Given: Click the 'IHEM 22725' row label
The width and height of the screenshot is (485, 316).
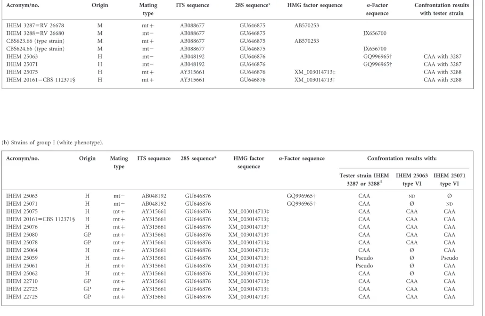Looking at the screenshot, I should coord(22,297).
